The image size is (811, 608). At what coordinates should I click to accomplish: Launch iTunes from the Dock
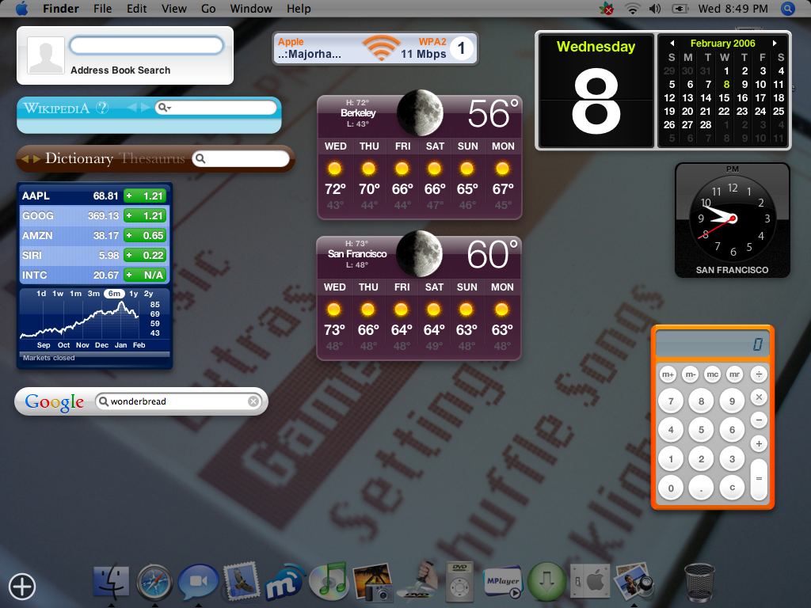pos(328,580)
